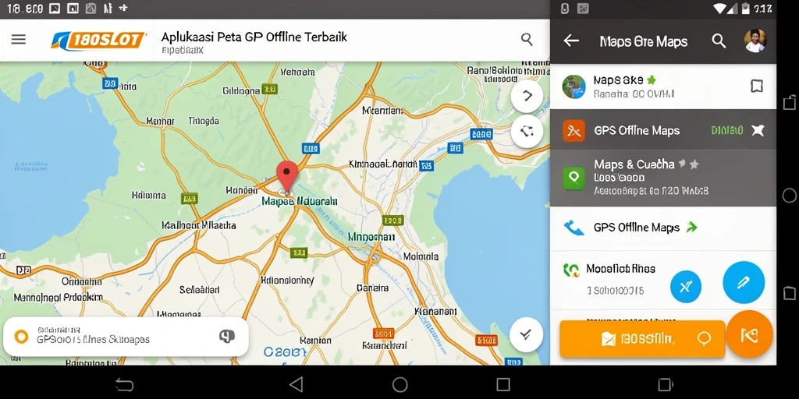Open search in the map header
This screenshot has height=399, width=799.
pyautogui.click(x=527, y=39)
